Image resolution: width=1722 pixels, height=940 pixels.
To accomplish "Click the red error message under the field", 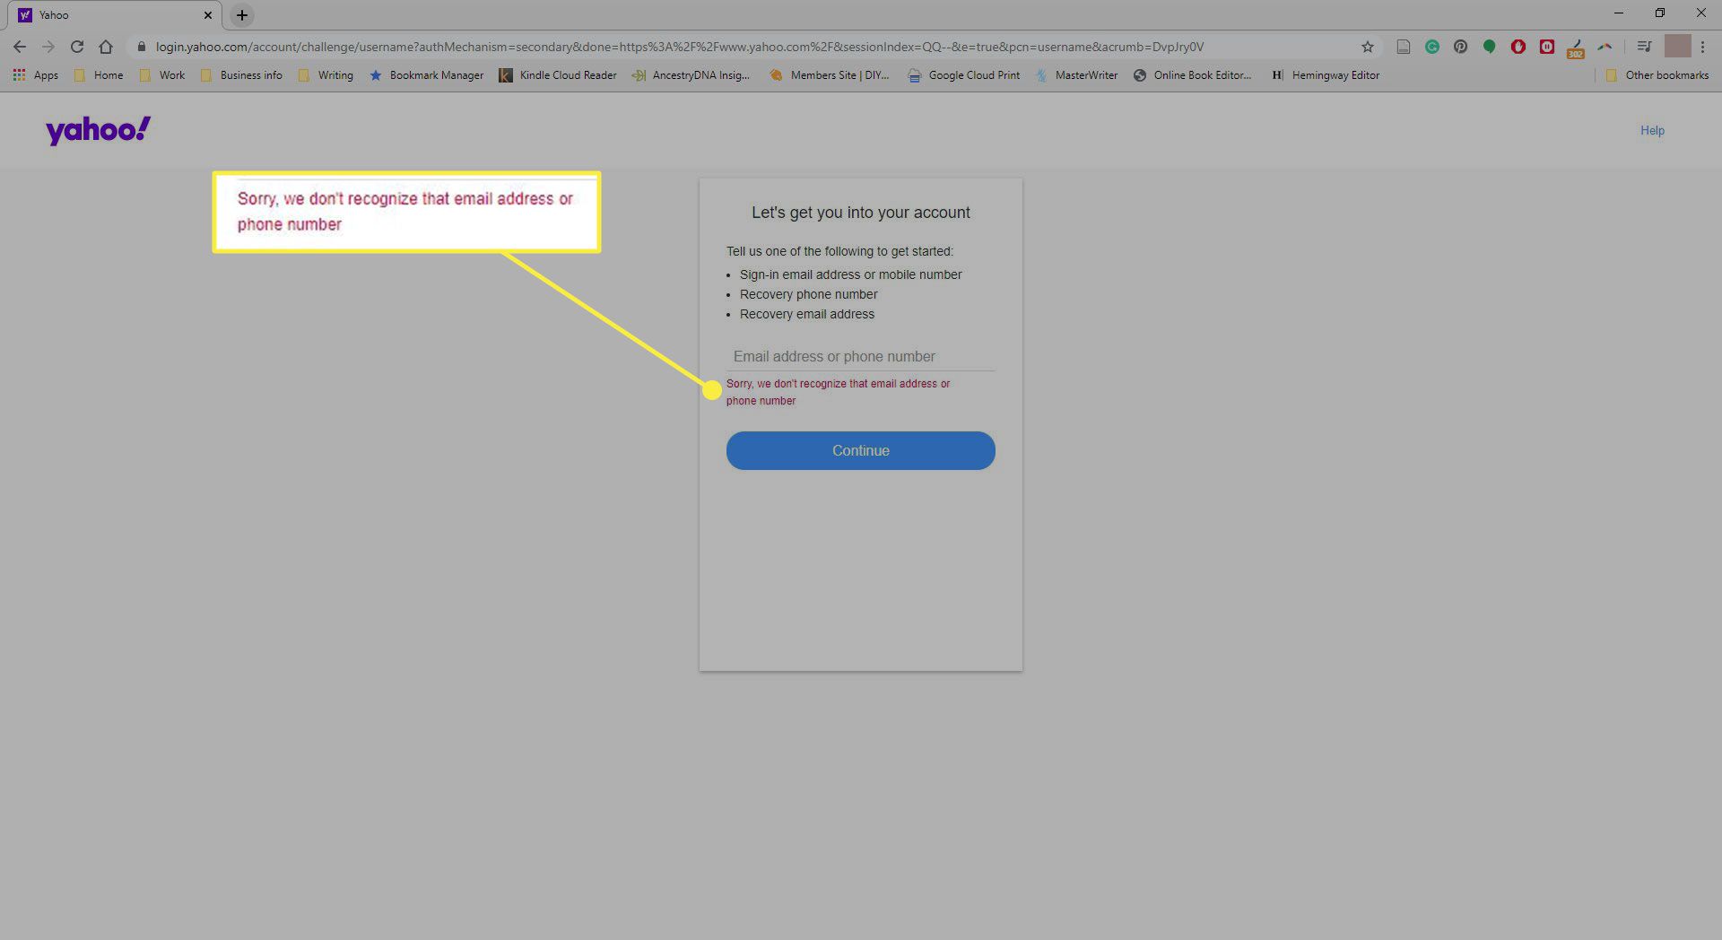I will click(x=838, y=392).
